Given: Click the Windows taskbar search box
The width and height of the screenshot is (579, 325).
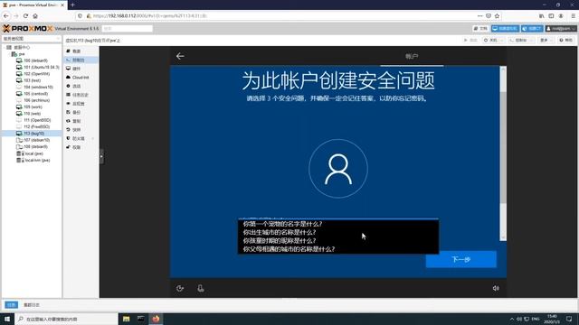Looking at the screenshot, I should pos(66,319).
